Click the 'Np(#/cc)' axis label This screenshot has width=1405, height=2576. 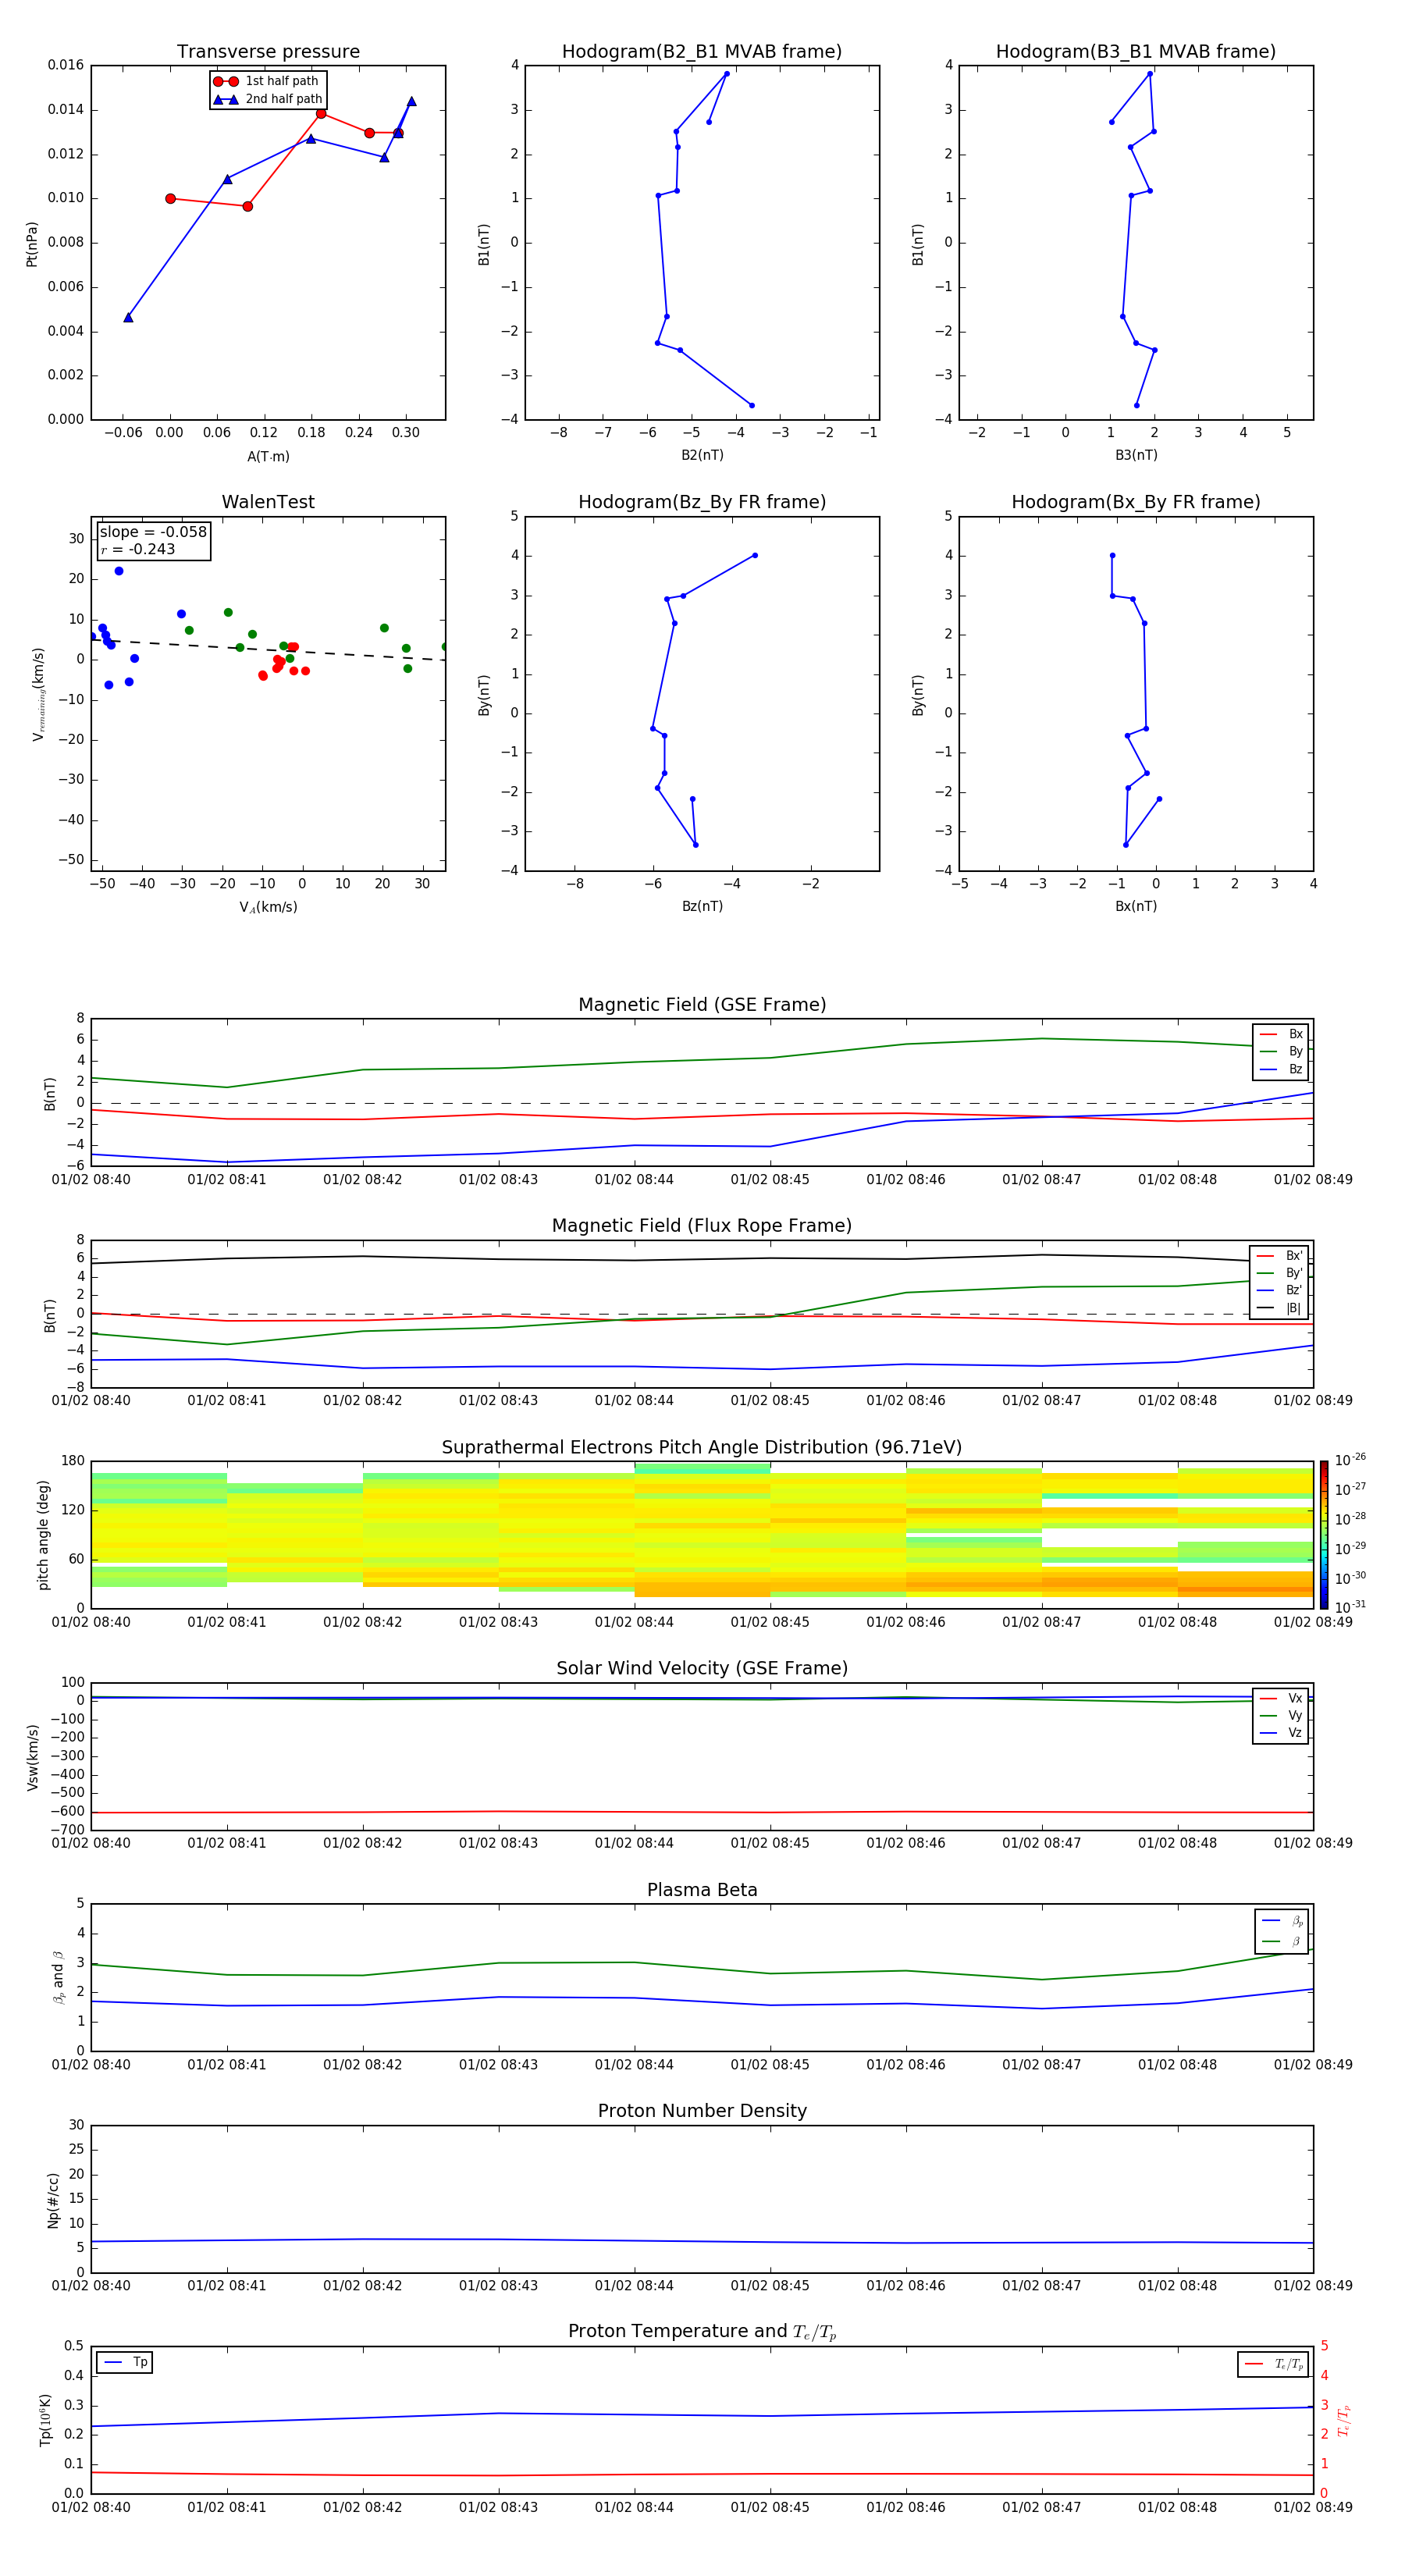[53, 2200]
